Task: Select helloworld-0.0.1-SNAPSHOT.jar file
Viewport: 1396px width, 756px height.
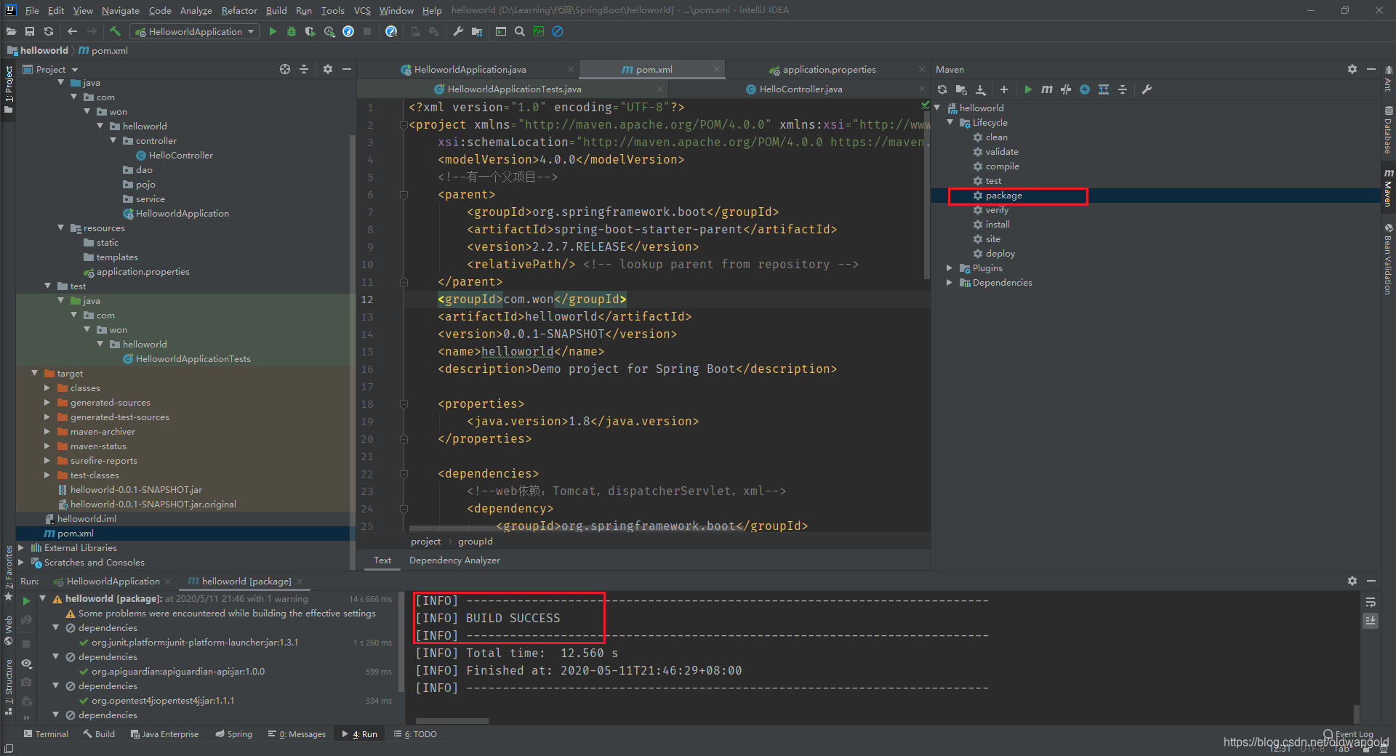Action: pos(136,489)
